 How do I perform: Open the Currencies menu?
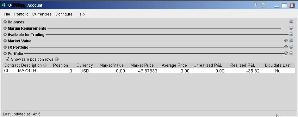[x=42, y=14]
